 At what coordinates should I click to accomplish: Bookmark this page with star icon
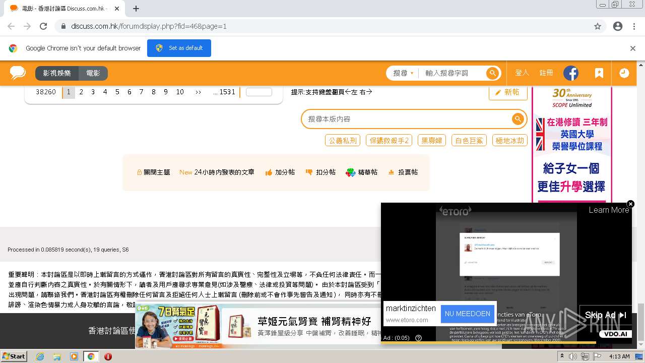(598, 26)
